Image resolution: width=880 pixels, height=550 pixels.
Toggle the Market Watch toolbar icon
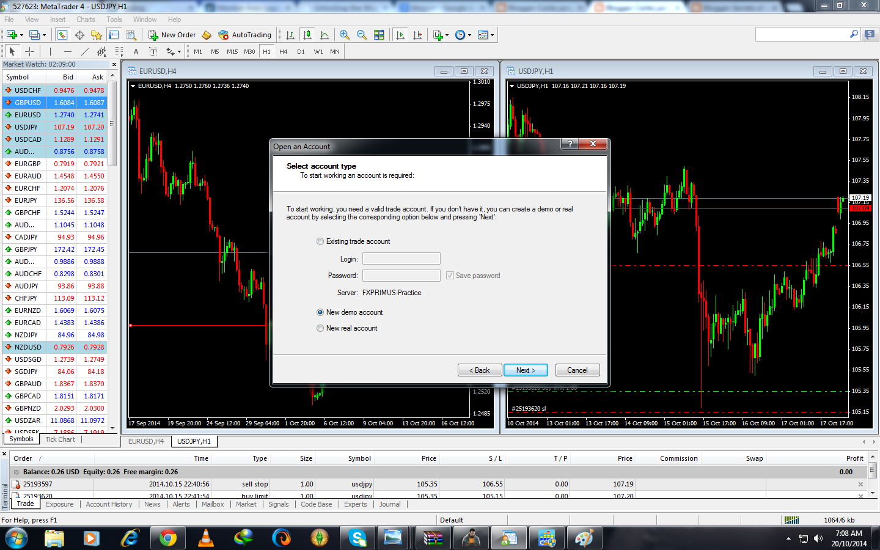coord(62,35)
